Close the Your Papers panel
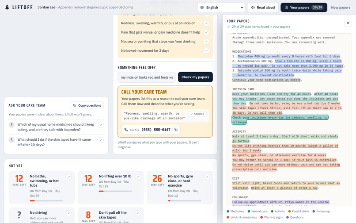This screenshot has width=356, height=223. click(x=348, y=23)
